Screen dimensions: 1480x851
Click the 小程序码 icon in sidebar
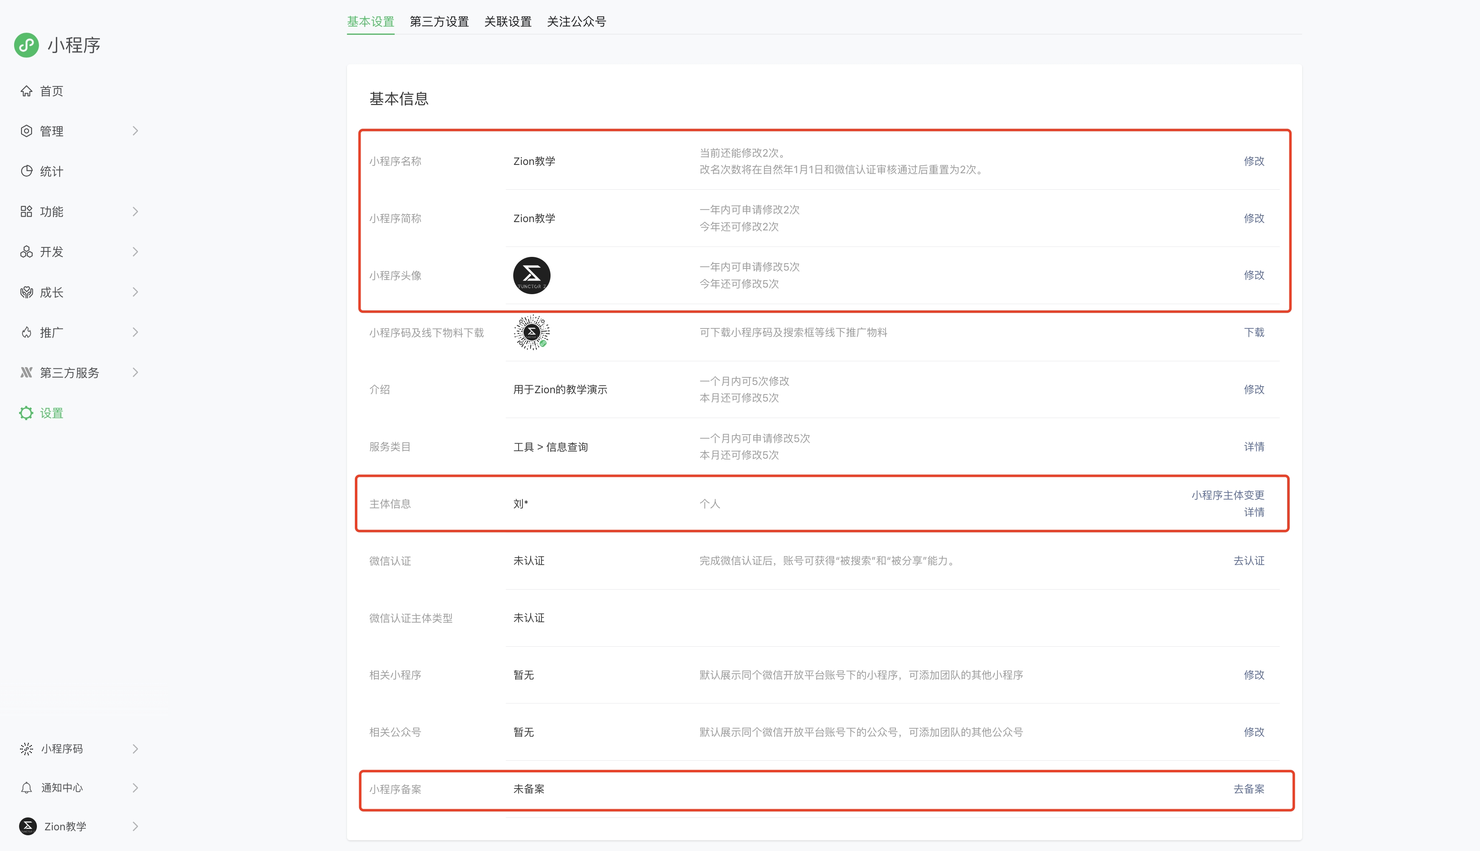26,749
